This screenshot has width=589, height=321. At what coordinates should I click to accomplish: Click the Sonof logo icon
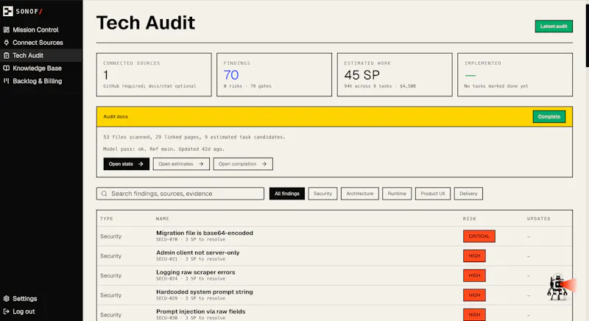pyautogui.click(x=8, y=11)
